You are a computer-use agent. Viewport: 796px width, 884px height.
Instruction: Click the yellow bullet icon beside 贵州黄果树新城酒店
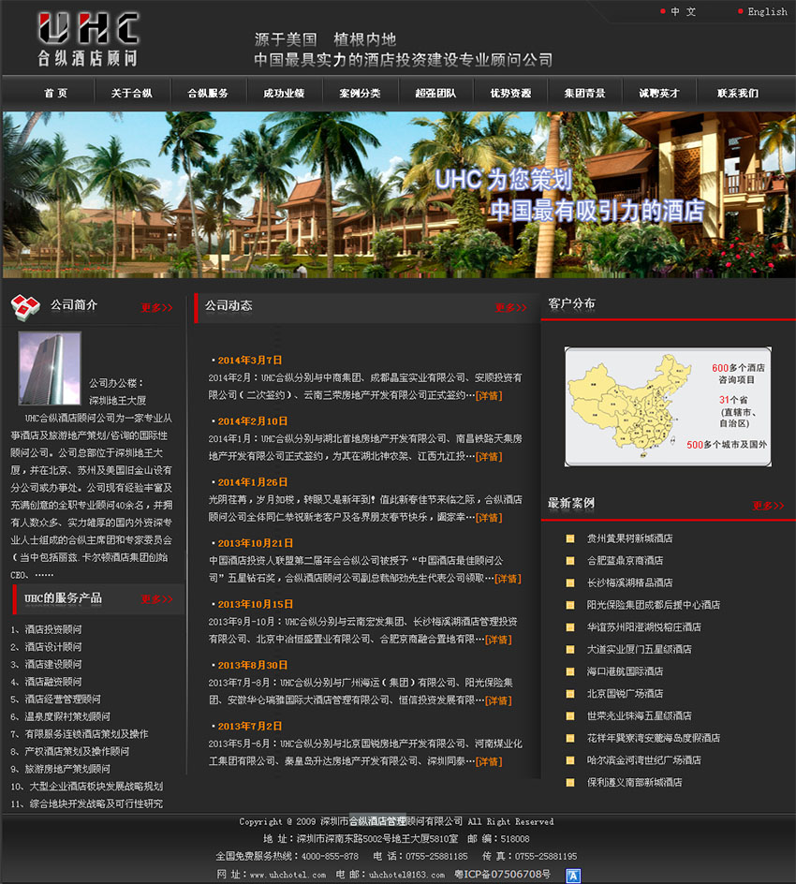click(569, 540)
